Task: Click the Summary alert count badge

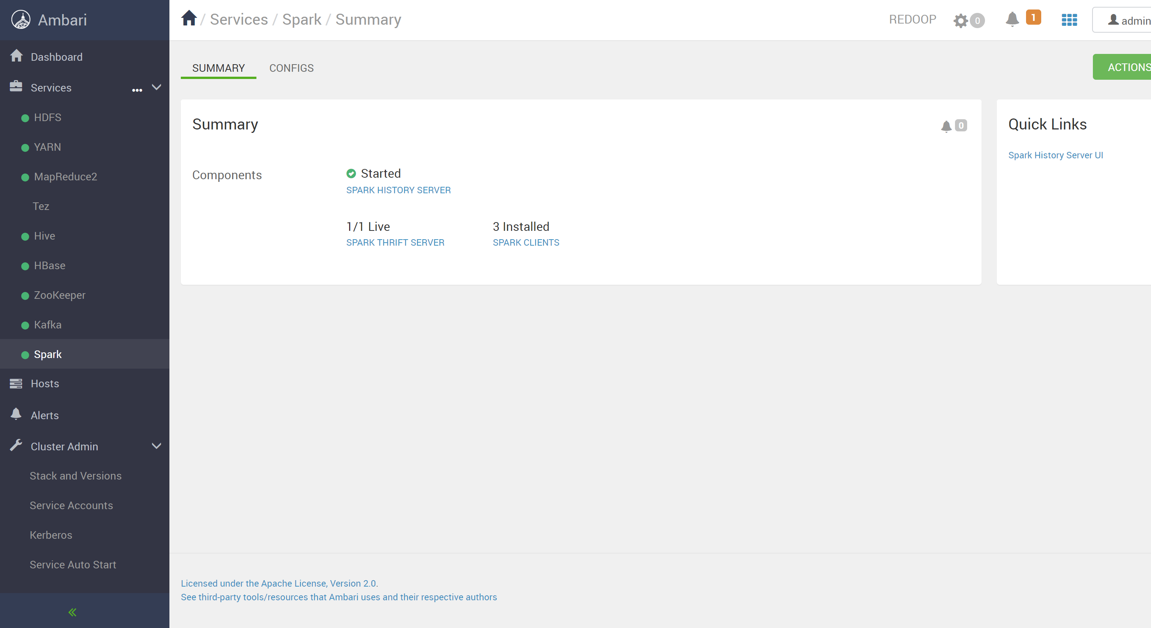Action: [x=961, y=126]
